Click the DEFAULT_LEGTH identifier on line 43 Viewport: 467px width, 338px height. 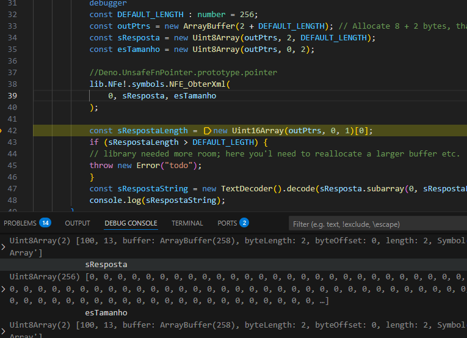(223, 142)
